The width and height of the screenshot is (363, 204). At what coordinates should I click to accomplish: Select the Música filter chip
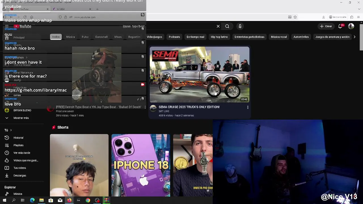tap(71, 37)
